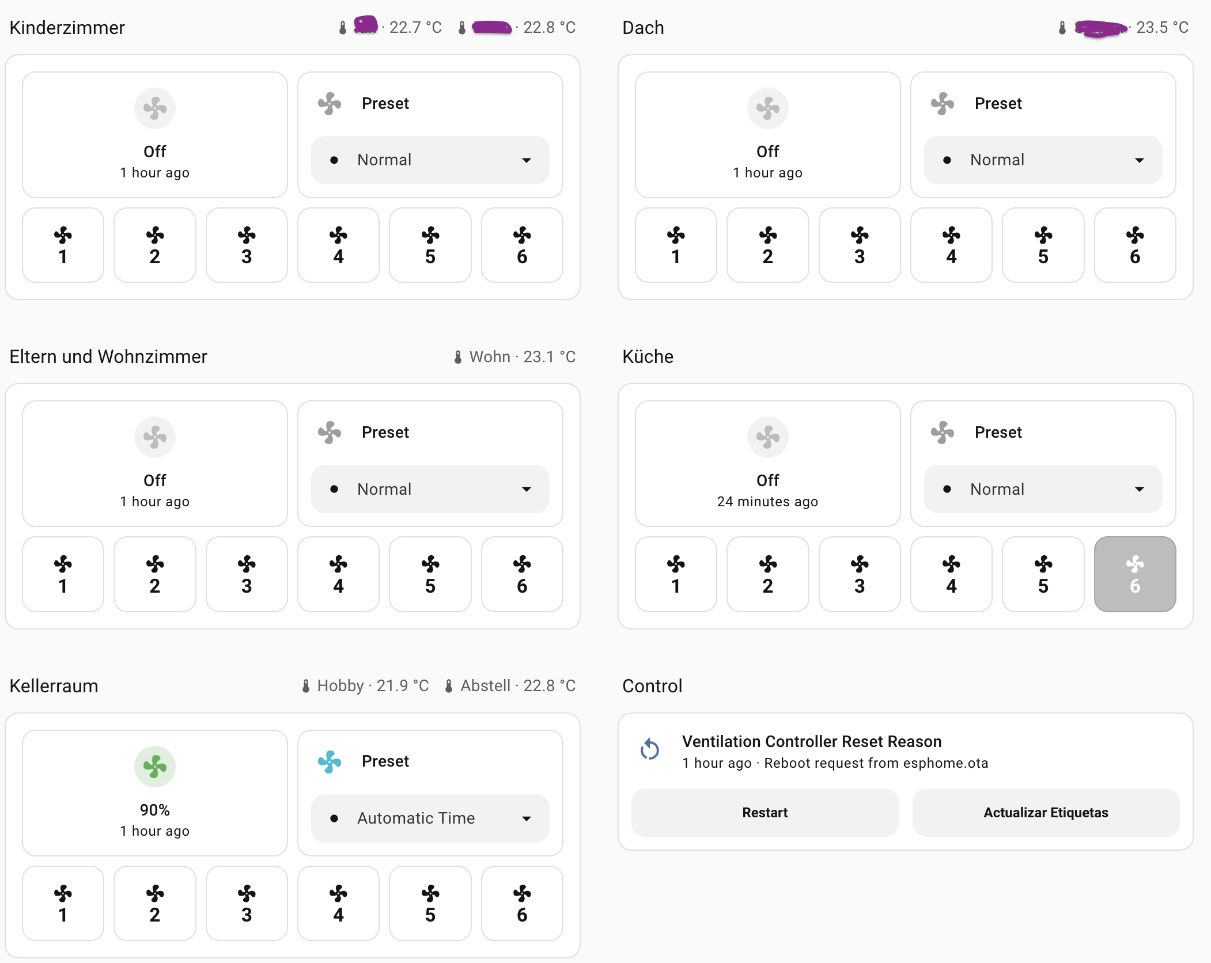Screen dimensions: 1211x963
Task: Toggle Küche fan speed 6
Action: click(1134, 574)
